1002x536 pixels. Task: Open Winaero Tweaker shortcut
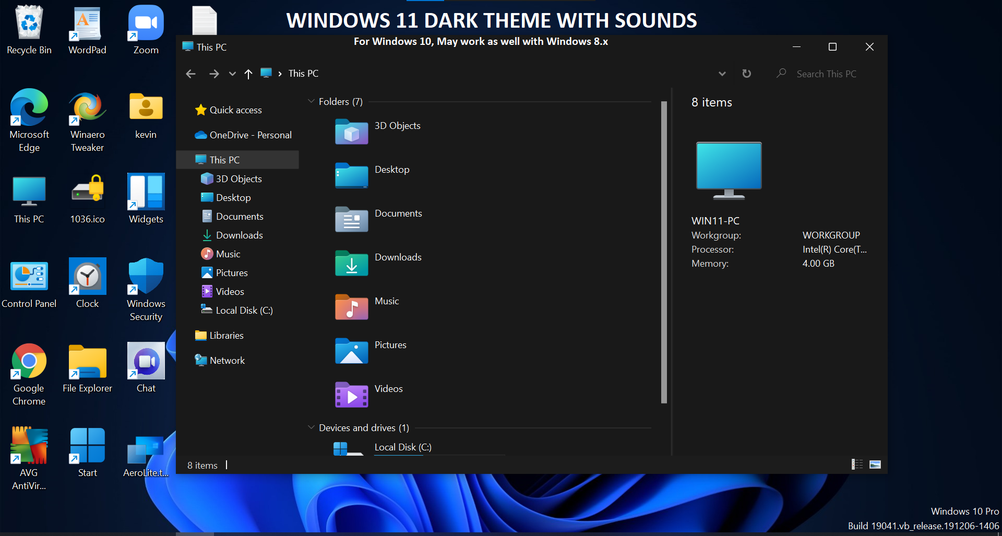(x=87, y=120)
